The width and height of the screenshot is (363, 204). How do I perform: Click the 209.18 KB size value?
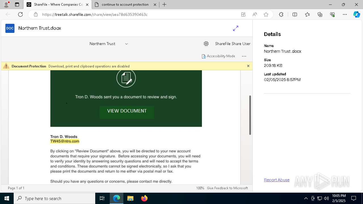pos(273,65)
